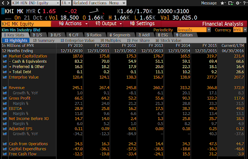Screen dimensions: 248x159
Task: Go back with the left arrow
Action: [3, 3]
